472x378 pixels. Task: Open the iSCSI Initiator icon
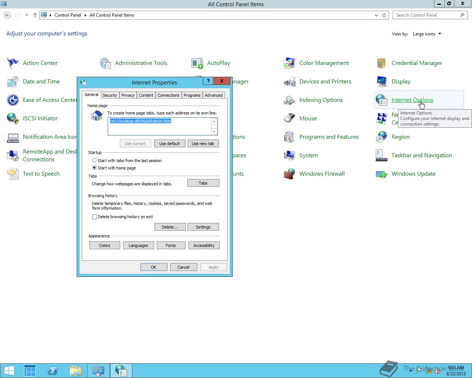coord(13,118)
